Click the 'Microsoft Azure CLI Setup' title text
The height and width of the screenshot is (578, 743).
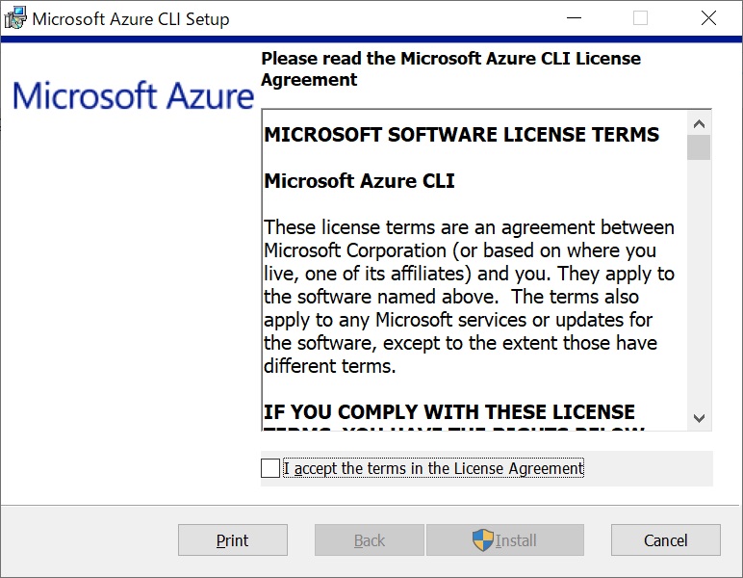[131, 17]
